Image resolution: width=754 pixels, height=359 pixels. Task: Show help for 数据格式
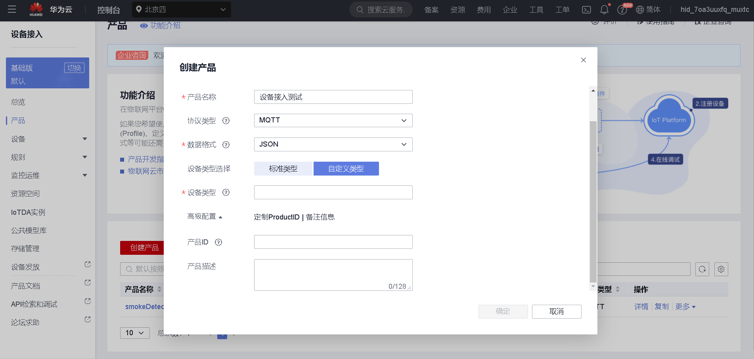[226, 145]
